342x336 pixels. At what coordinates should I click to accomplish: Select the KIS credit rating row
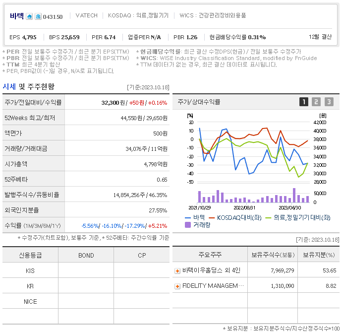point(86,270)
